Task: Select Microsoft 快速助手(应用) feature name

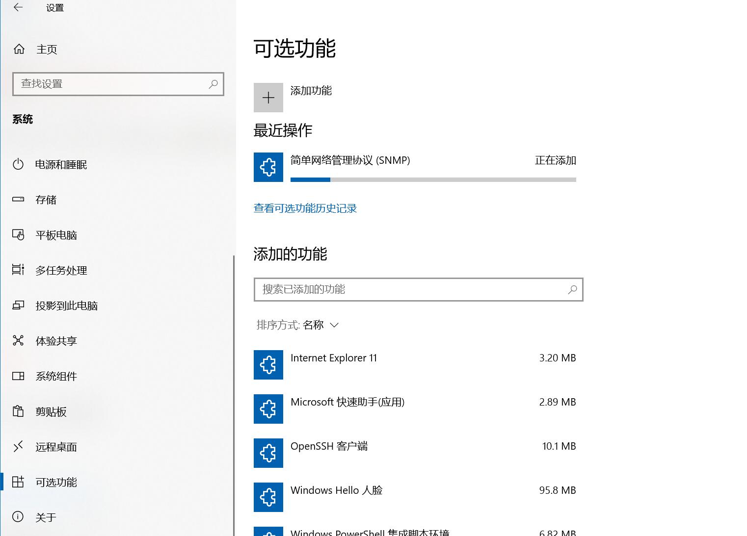Action: coord(347,402)
